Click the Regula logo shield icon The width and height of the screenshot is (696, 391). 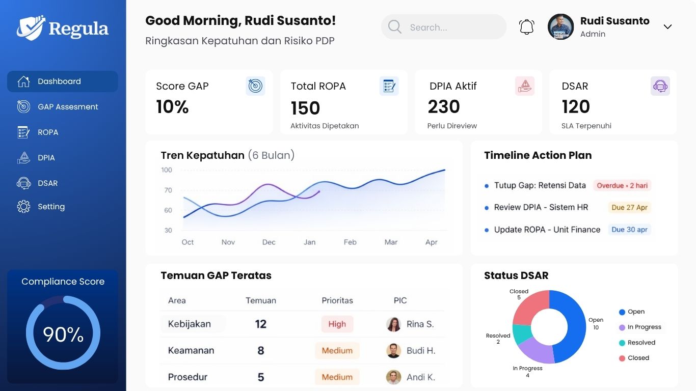pos(31,26)
